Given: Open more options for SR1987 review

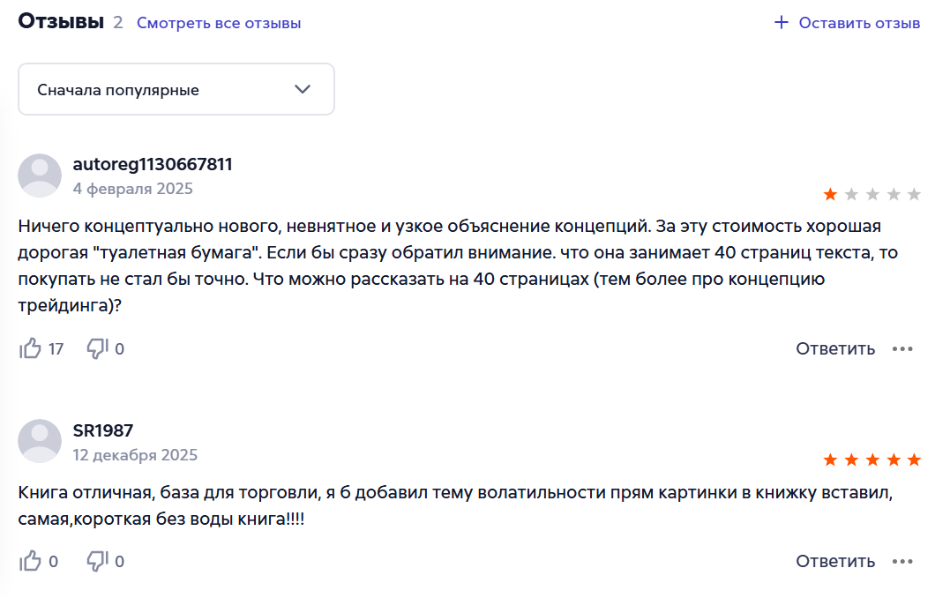Looking at the screenshot, I should pos(902,562).
